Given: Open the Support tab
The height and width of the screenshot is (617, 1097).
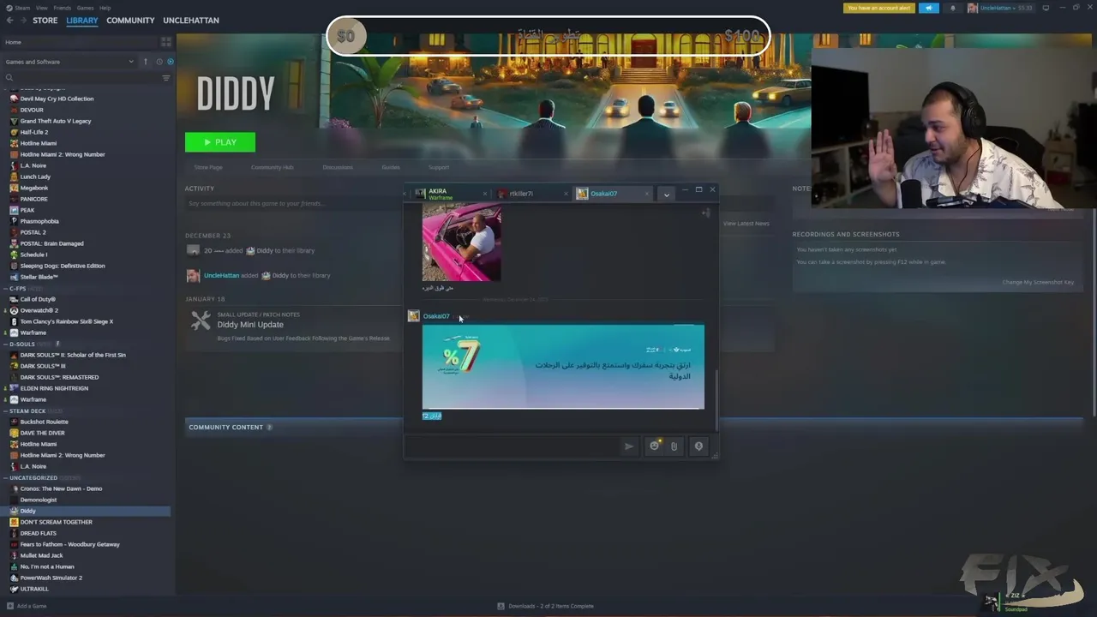Looking at the screenshot, I should [439, 167].
